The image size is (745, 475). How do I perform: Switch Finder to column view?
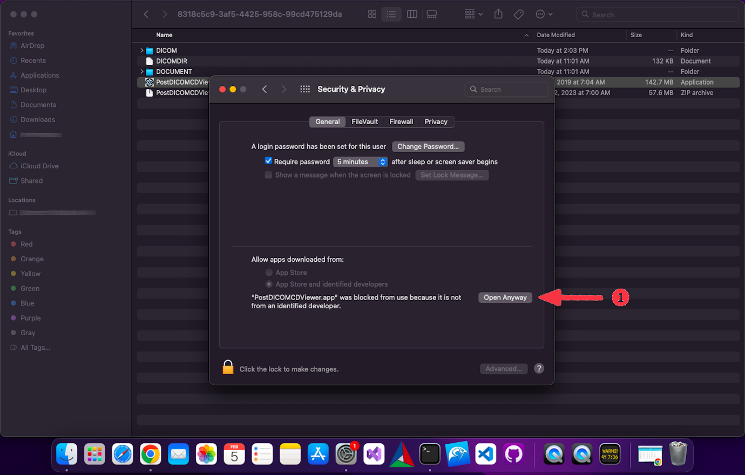pyautogui.click(x=412, y=14)
